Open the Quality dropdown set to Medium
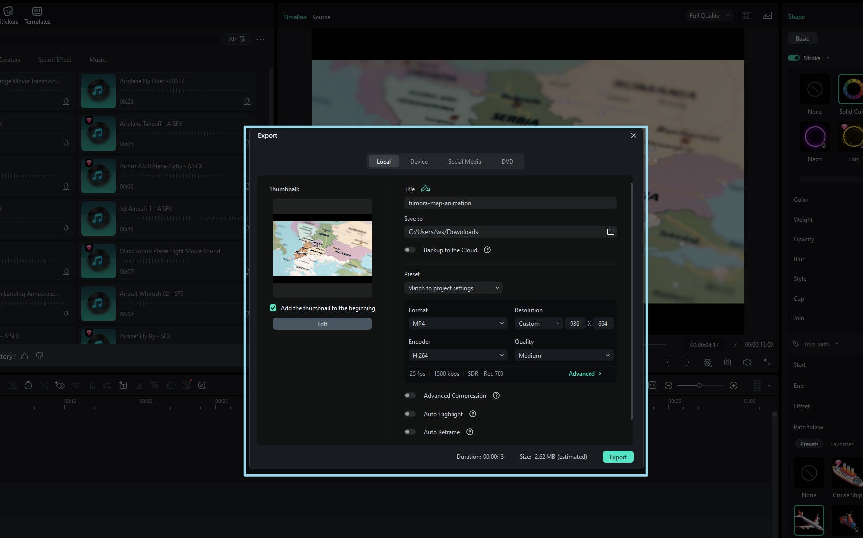 pos(563,355)
